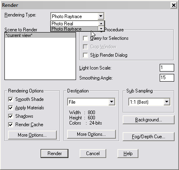Open More Options under Rendering Options
The width and height of the screenshot is (179, 170).
[32, 135]
